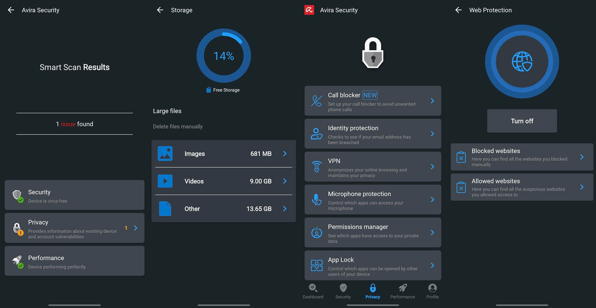Switch to Security tab in bottom navigation
Screen dimensions: 596x308
343,291
